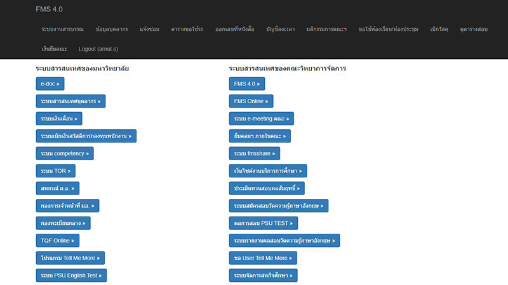Open ประเมินทวนสอบผลสัมฤทธิ์ button
Viewport: 508px width, 285px height.
pos(267,188)
